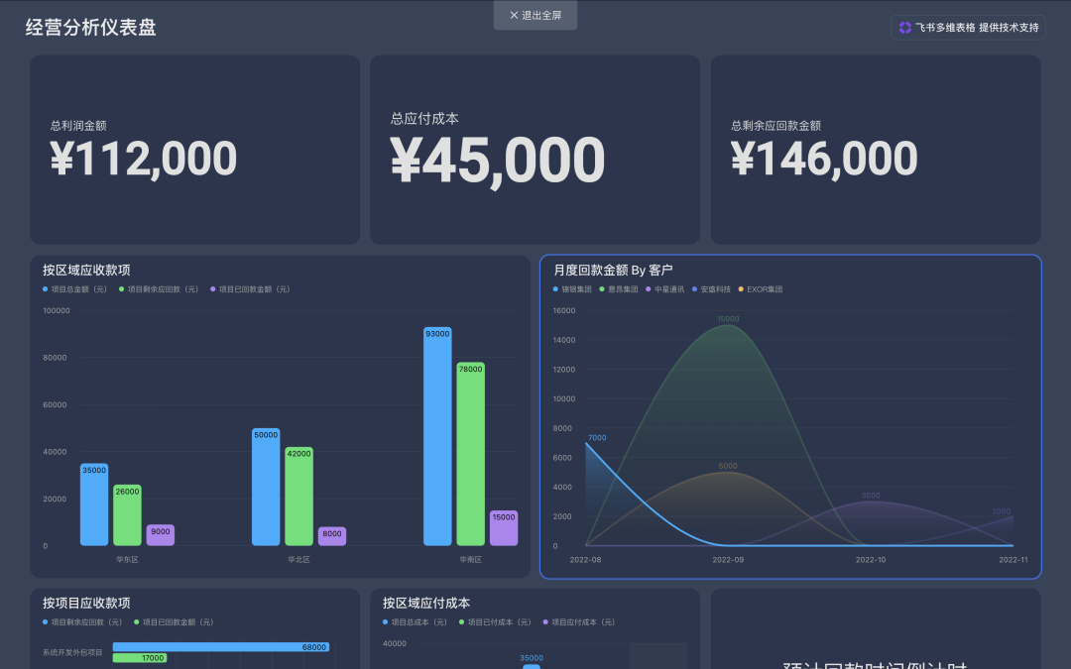Click the blue 35000 bar for 华东区
The width and height of the screenshot is (1071, 669).
coord(94,504)
